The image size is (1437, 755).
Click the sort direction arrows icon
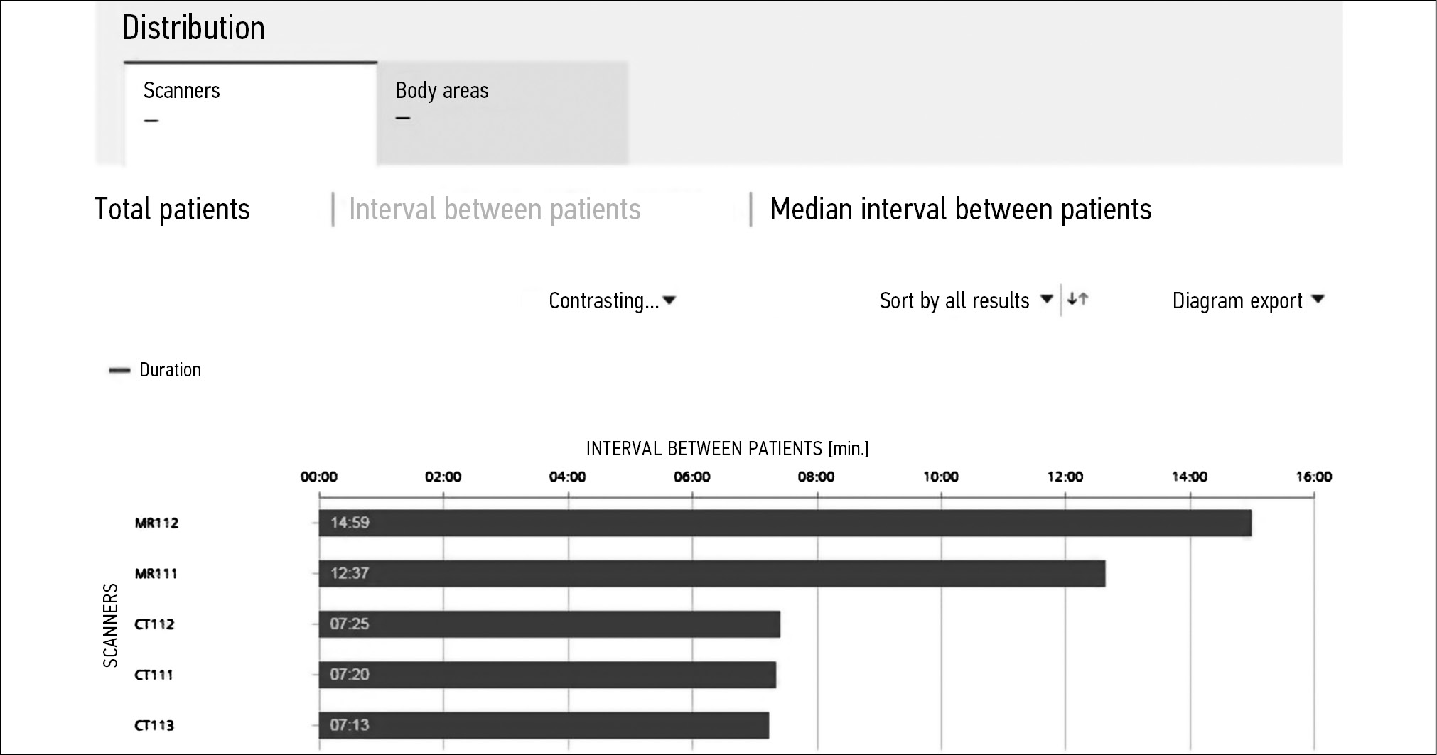coord(1077,300)
